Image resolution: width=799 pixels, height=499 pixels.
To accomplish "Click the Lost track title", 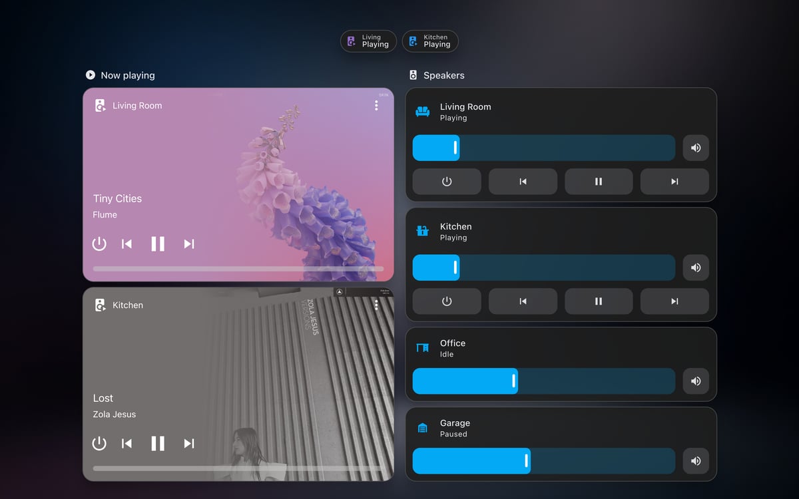I will [x=103, y=398].
